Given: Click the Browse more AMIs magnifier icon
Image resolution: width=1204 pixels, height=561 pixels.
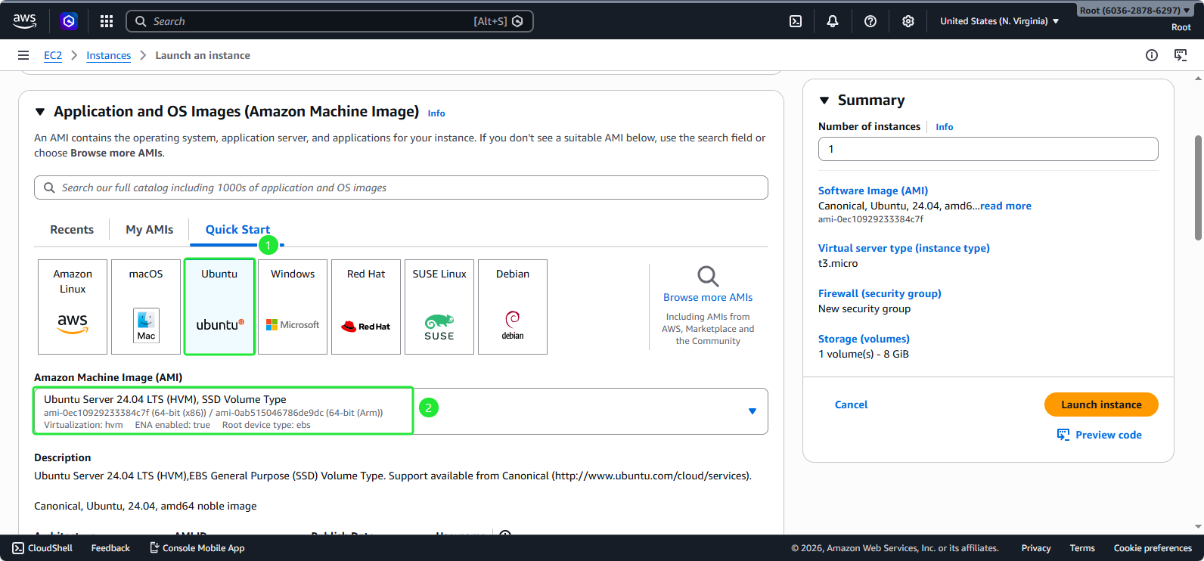Looking at the screenshot, I should [708, 276].
